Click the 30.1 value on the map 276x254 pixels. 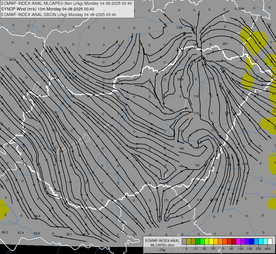coord(69,234)
